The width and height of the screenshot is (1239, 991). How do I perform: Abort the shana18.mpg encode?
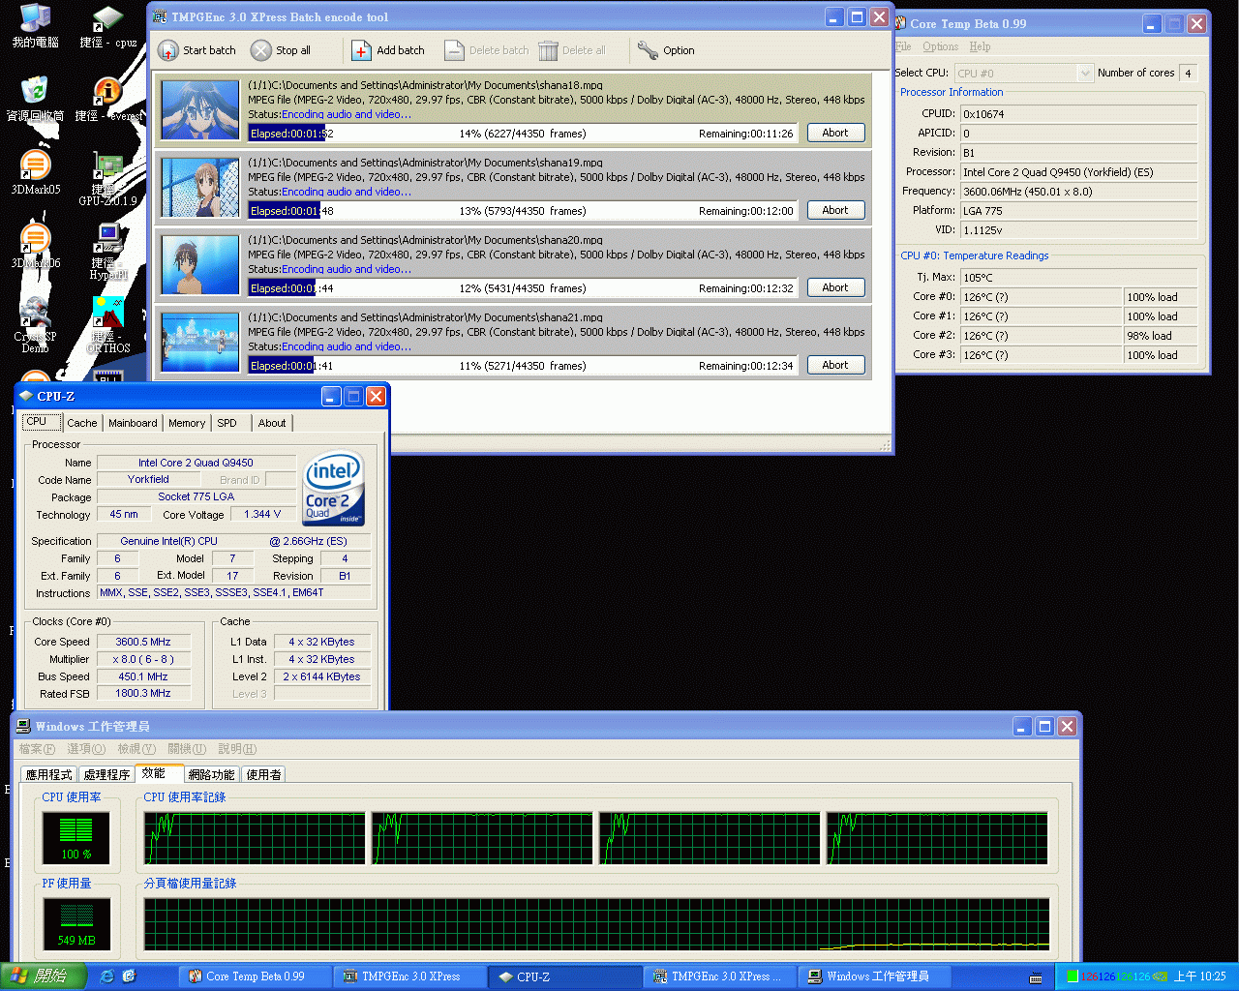coord(835,133)
